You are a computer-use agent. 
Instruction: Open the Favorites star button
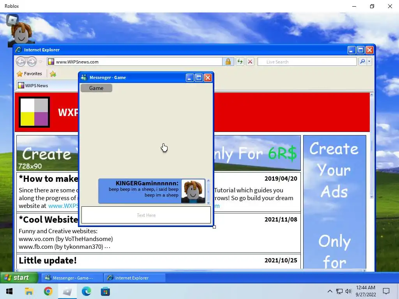pos(29,74)
